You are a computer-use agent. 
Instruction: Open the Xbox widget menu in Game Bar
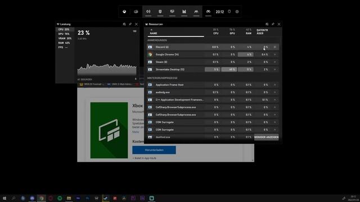tap(124, 12)
